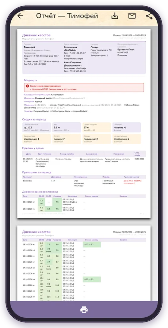Download the report with the download icon
This screenshot has height=328, width=168.
(x=115, y=16)
